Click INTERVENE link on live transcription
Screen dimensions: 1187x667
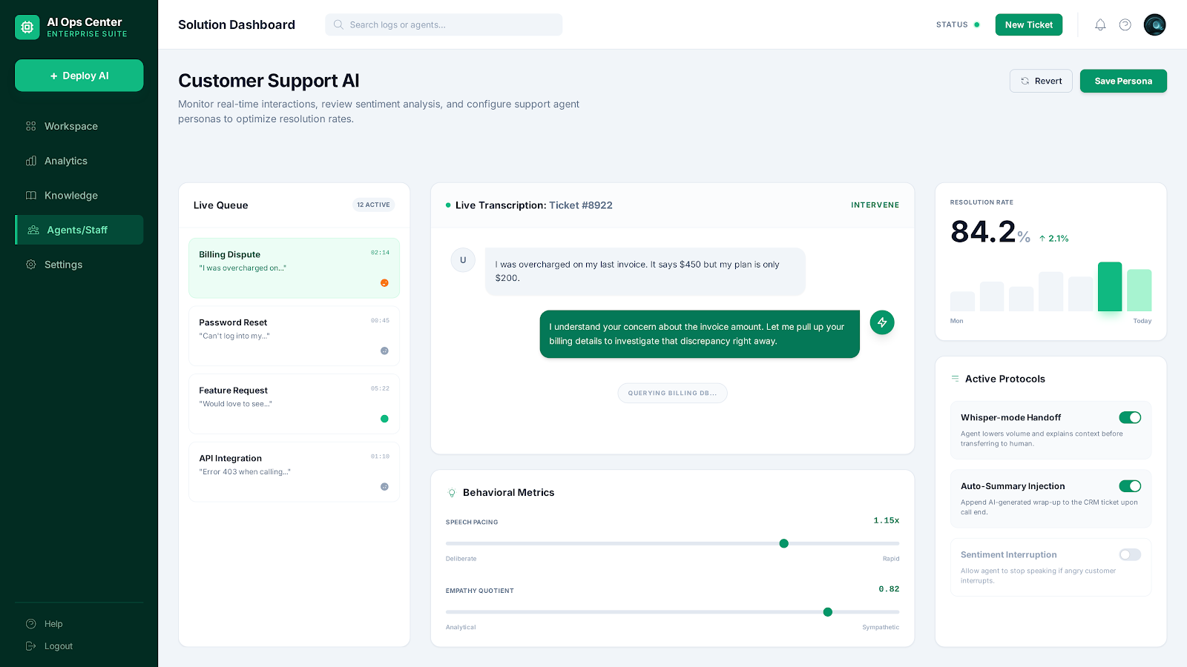875,205
